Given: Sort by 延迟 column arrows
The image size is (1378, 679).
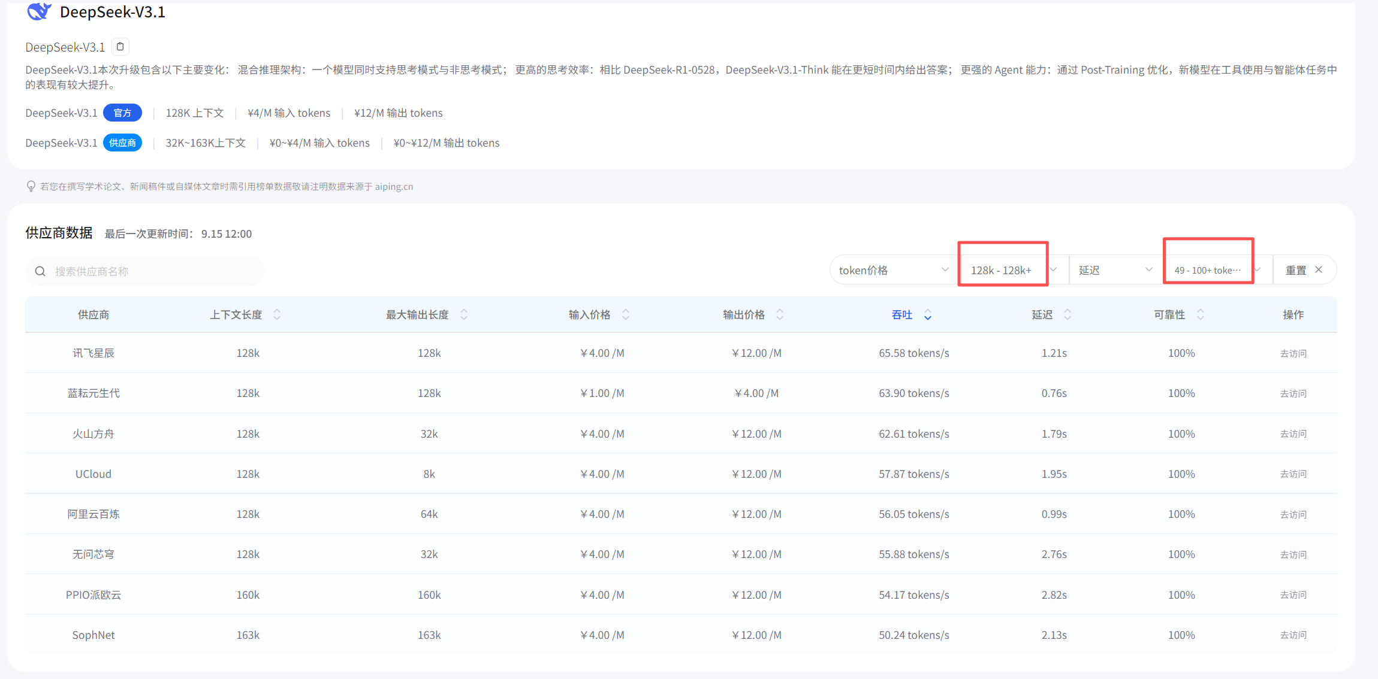Looking at the screenshot, I should [x=1068, y=314].
